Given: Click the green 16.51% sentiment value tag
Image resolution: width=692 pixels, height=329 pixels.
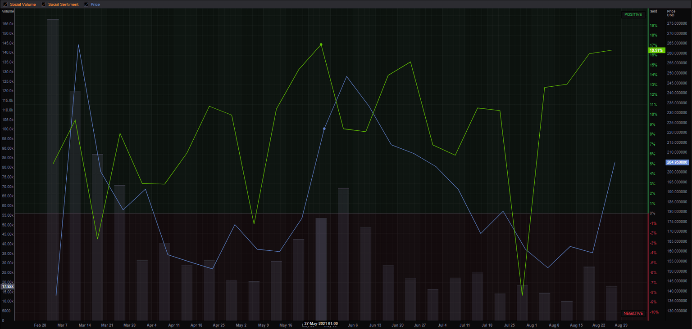Looking at the screenshot, I should click(656, 50).
